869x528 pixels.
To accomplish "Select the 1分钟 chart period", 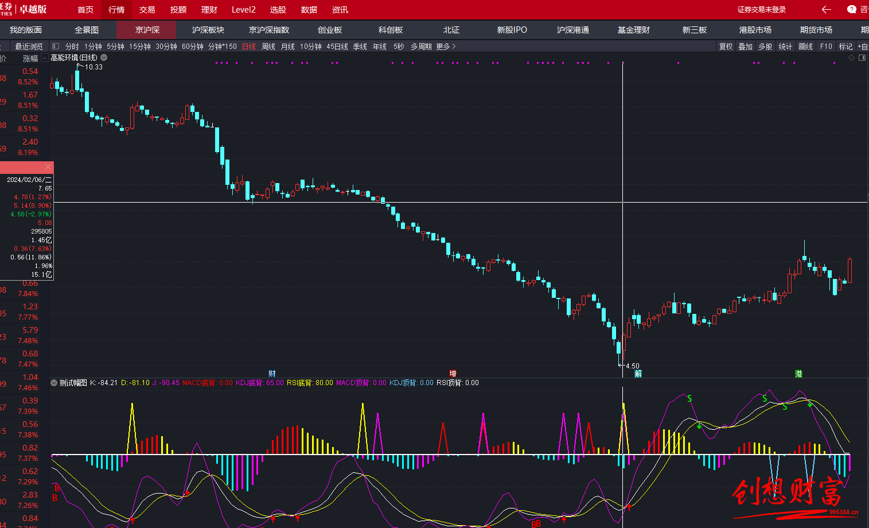I will [93, 46].
